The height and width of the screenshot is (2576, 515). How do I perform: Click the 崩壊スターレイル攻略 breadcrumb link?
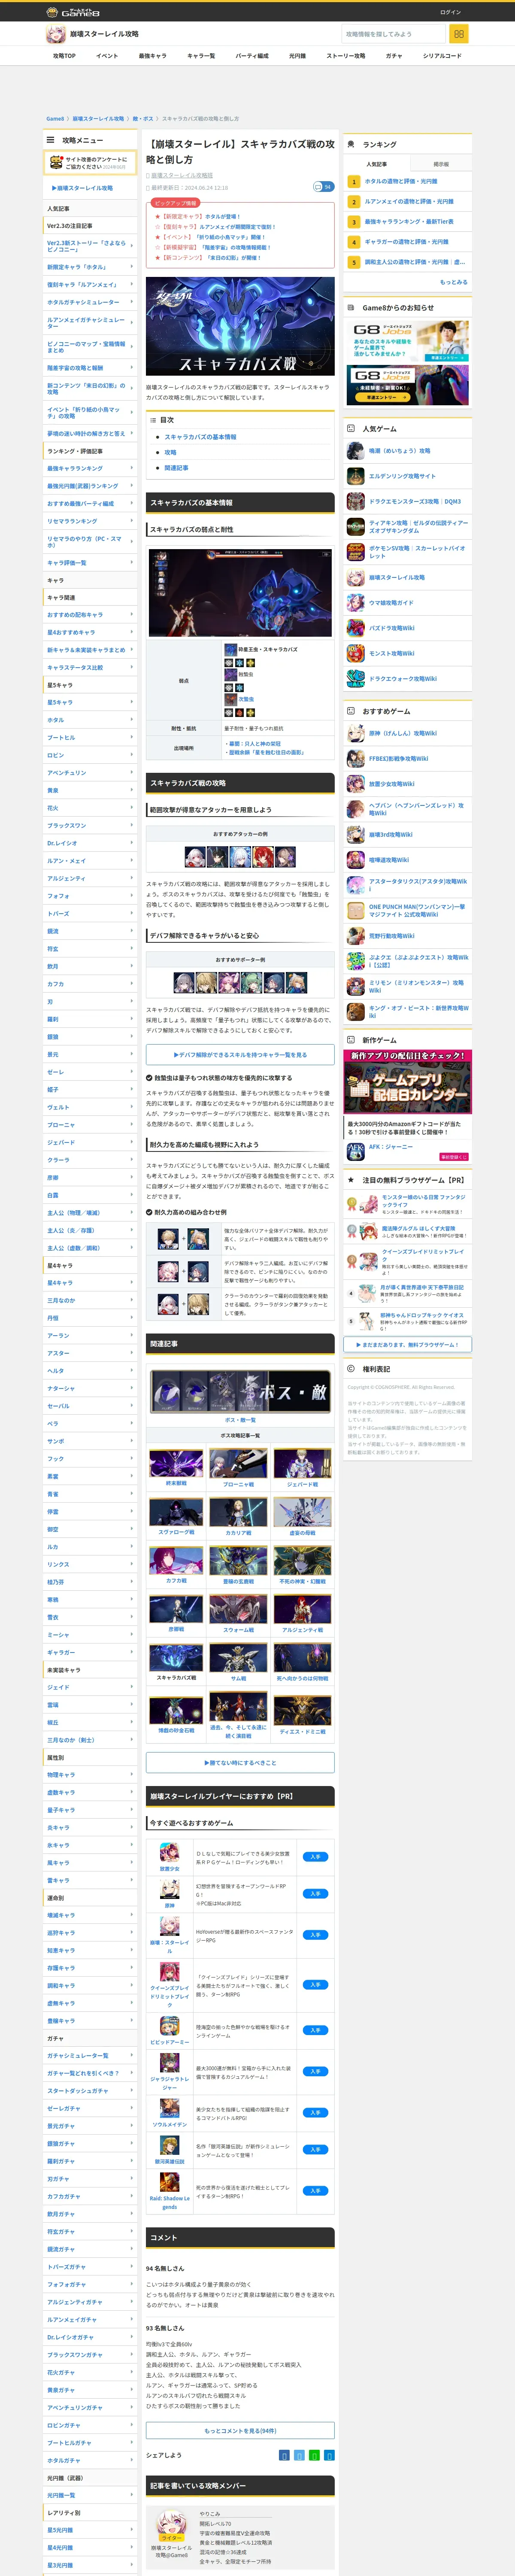point(98,119)
